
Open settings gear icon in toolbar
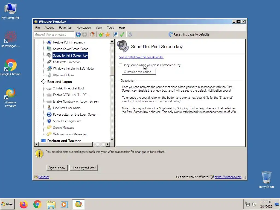tap(130, 34)
